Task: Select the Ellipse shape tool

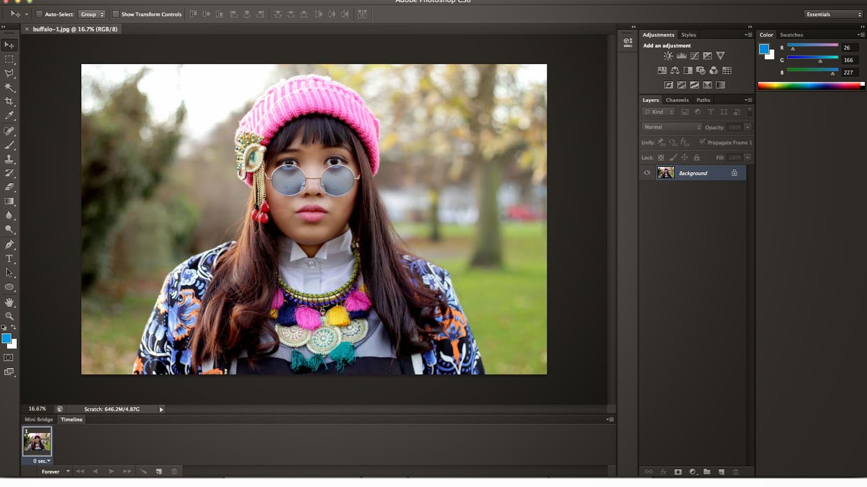Action: tap(9, 287)
